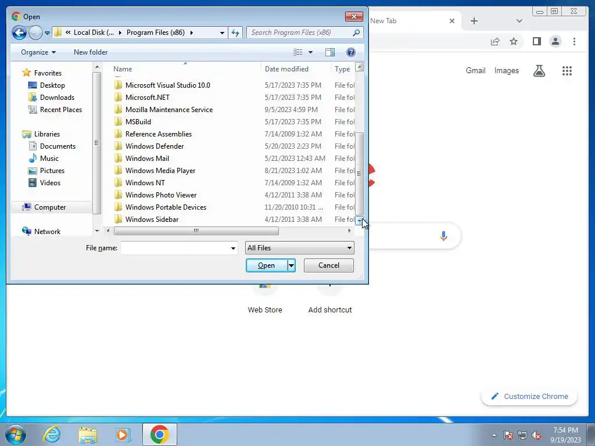Create a New folder
595x446 pixels.
(x=91, y=52)
